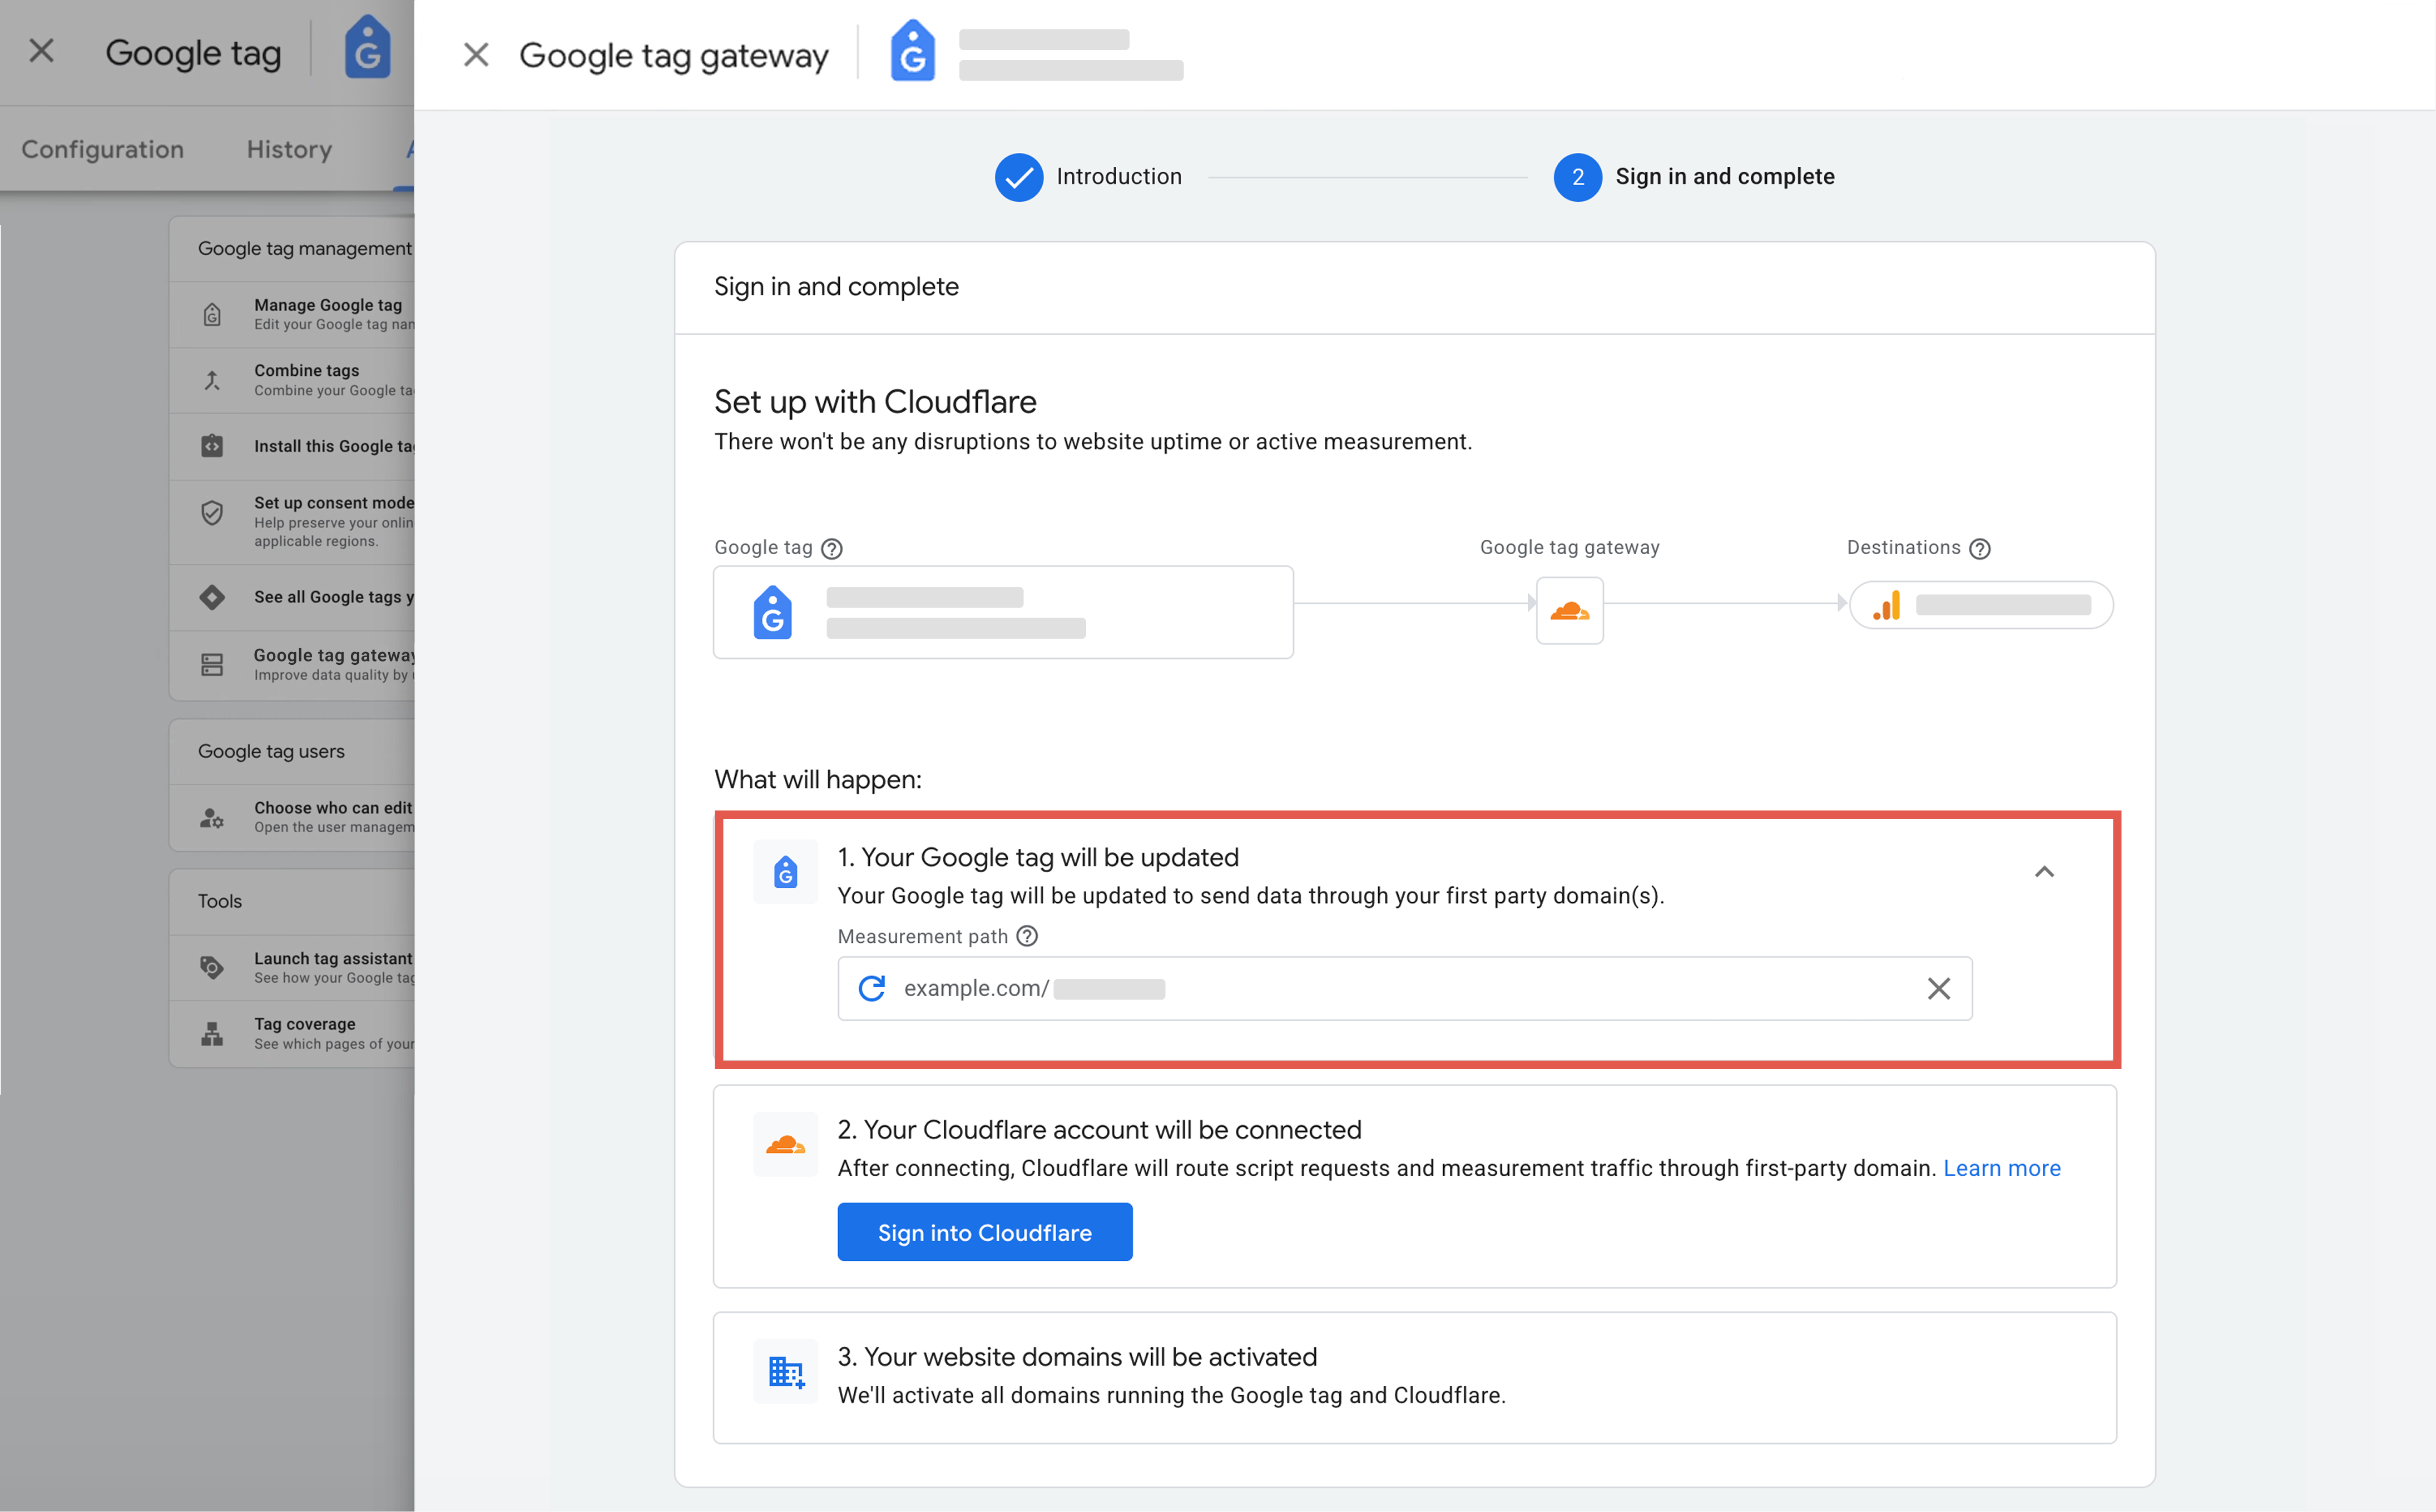Refresh the measurement path value
2436x1512 pixels.
point(872,988)
